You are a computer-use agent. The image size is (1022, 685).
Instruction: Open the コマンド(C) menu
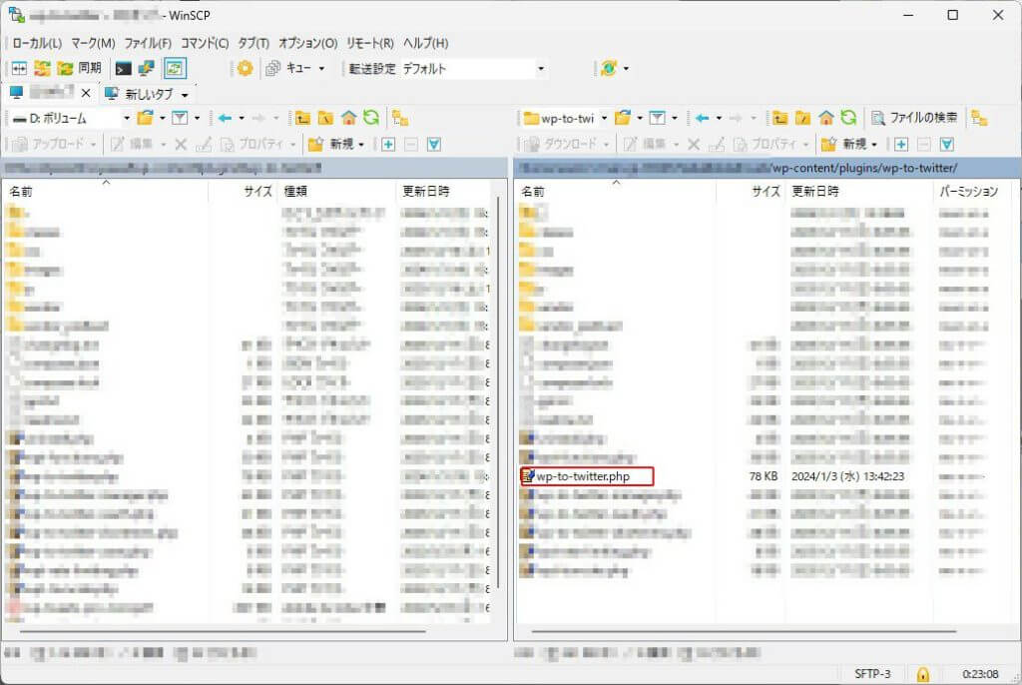[205, 43]
